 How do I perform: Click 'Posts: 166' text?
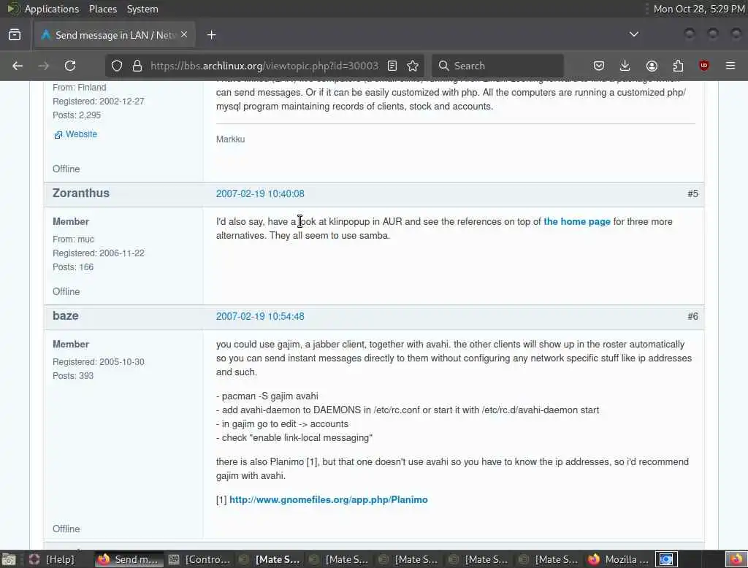(x=73, y=267)
